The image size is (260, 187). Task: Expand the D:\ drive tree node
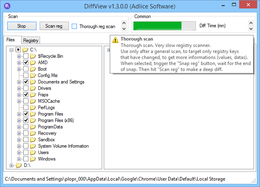[x=11, y=166]
